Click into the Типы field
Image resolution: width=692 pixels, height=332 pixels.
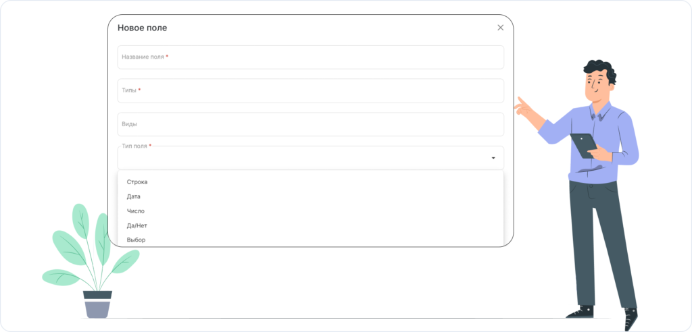click(x=310, y=91)
